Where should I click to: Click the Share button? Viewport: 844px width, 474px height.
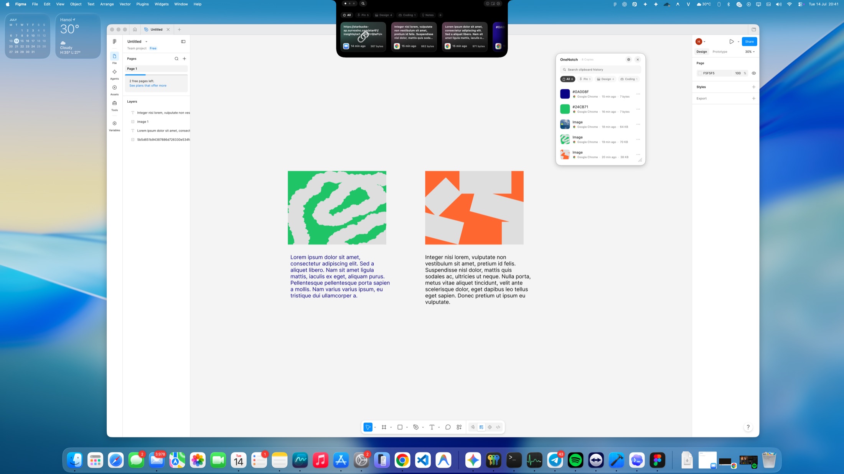(x=749, y=41)
